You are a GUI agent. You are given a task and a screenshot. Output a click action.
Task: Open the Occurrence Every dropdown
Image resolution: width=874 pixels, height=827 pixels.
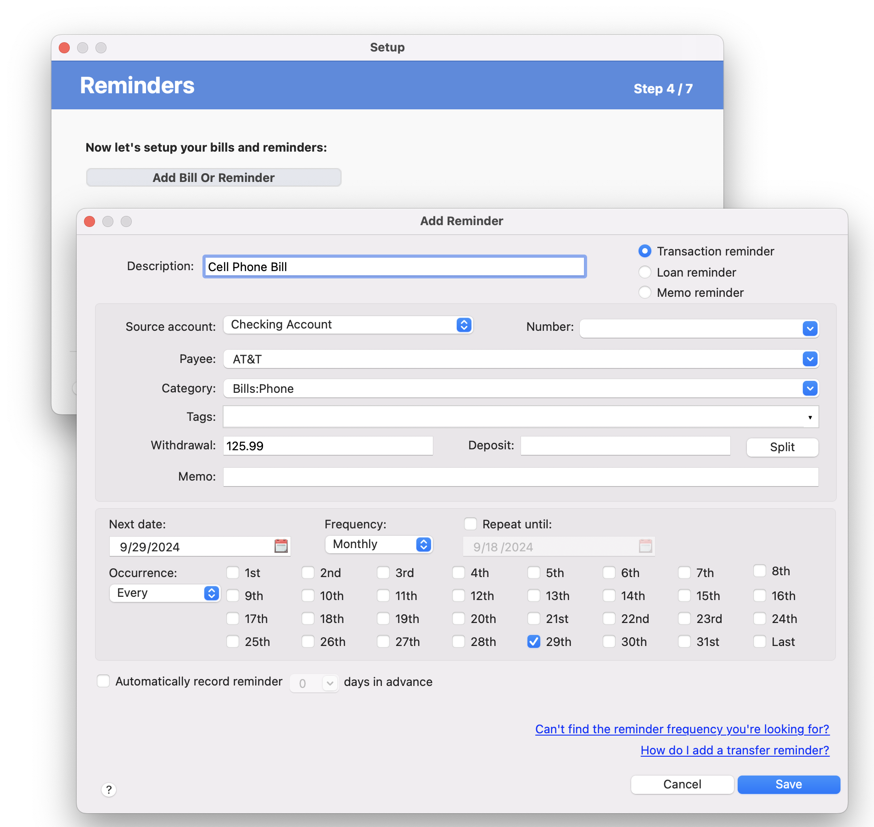pyautogui.click(x=165, y=593)
